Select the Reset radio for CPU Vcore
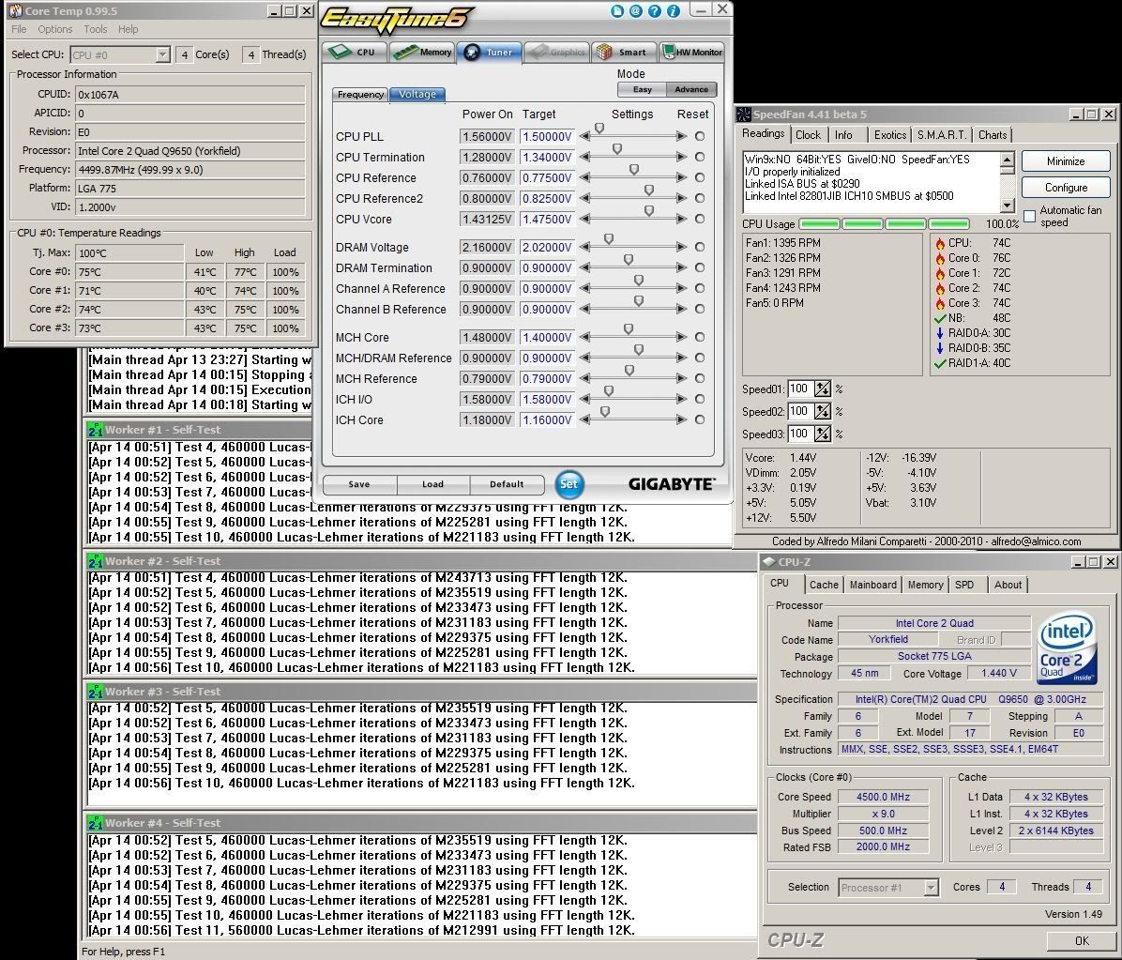Image resolution: width=1122 pixels, height=960 pixels. (x=700, y=219)
